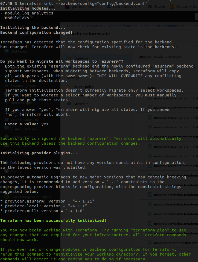Open Advisor in Azure sidebar
Viewport: 198px width, 262px height.
16,180
